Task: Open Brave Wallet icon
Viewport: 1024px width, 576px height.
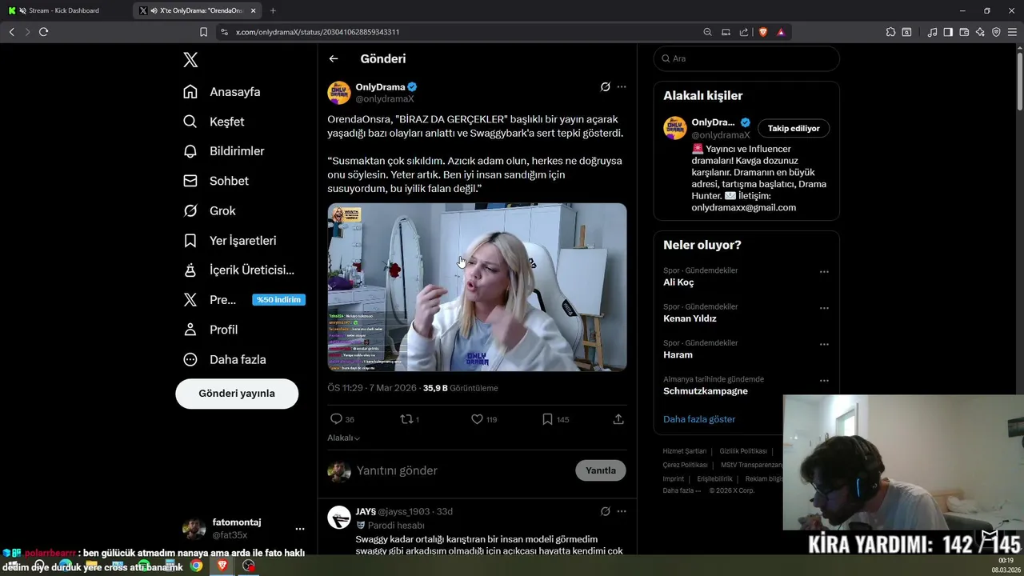Action: pyautogui.click(x=964, y=32)
